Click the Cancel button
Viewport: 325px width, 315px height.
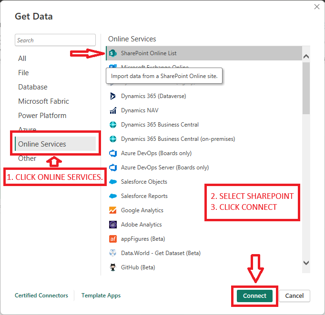295,296
